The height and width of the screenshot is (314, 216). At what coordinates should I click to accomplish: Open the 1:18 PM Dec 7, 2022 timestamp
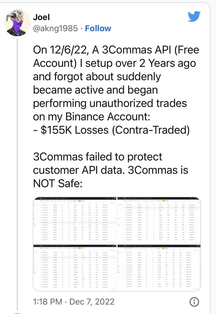[73, 301]
